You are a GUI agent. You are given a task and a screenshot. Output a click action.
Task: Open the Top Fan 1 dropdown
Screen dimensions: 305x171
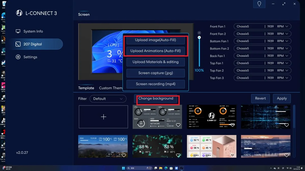[x=262, y=63]
